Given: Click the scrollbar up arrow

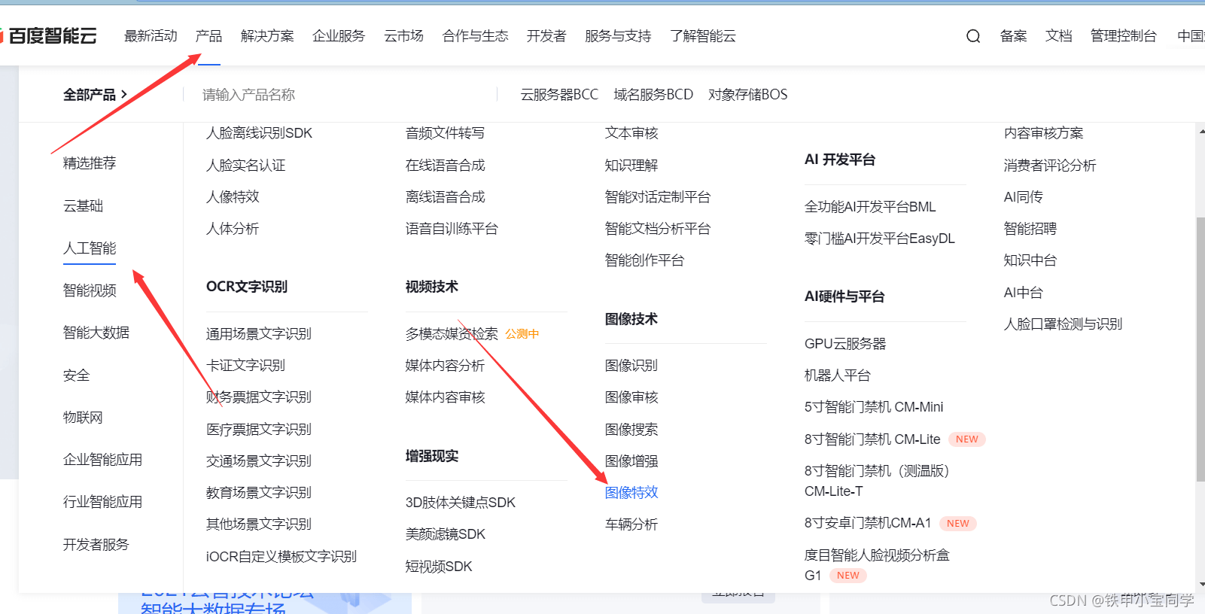Looking at the screenshot, I should [x=1201, y=132].
